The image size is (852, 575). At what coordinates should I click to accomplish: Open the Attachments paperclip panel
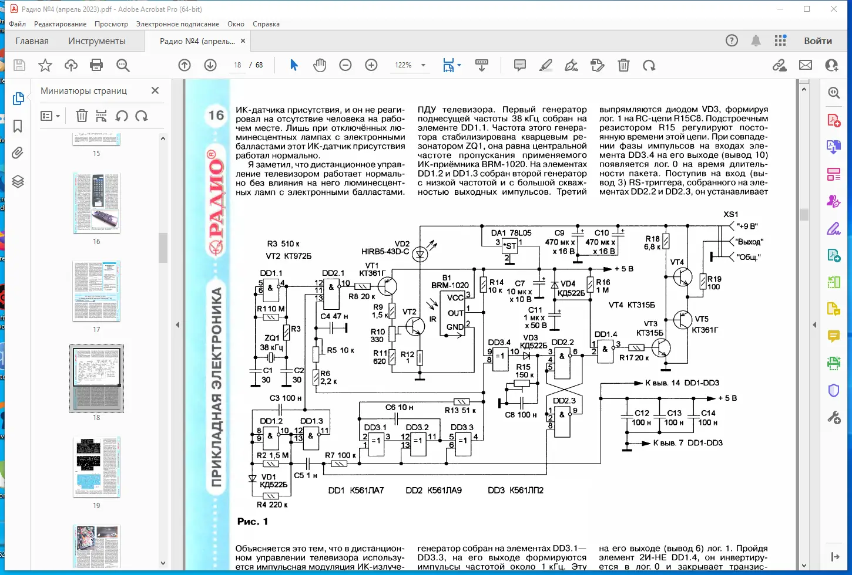[x=18, y=154]
